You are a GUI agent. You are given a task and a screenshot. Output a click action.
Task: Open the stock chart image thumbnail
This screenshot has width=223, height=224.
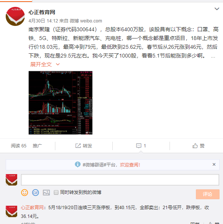(x=60, y=102)
